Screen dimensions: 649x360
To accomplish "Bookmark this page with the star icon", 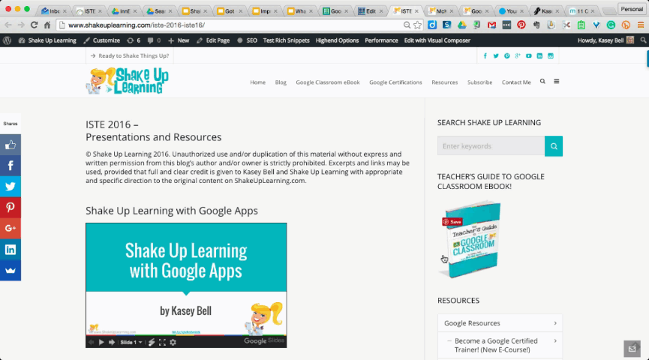I will pyautogui.click(x=418, y=25).
